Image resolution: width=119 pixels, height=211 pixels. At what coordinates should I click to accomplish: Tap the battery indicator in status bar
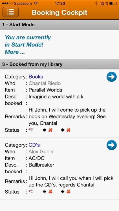click(x=113, y=3)
